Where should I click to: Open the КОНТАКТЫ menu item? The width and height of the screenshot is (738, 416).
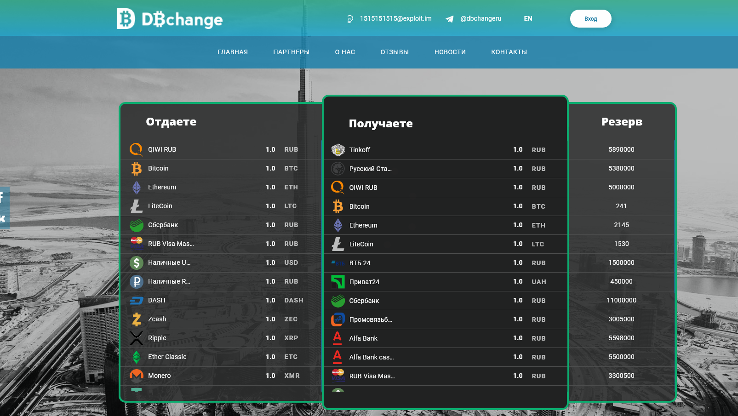(x=509, y=52)
